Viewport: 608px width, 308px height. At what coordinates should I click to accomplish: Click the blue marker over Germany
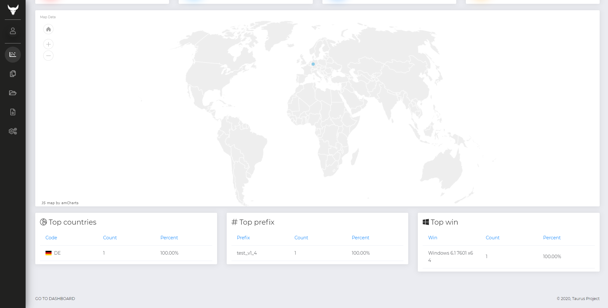point(313,64)
